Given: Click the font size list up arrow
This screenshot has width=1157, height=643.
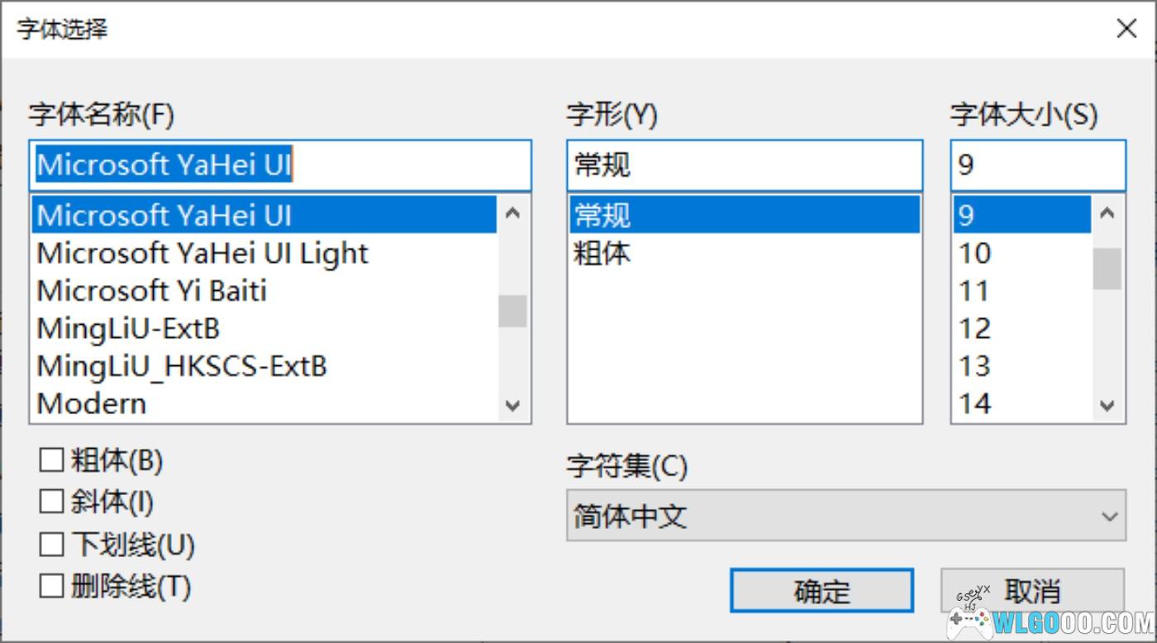Looking at the screenshot, I should coord(1107,213).
